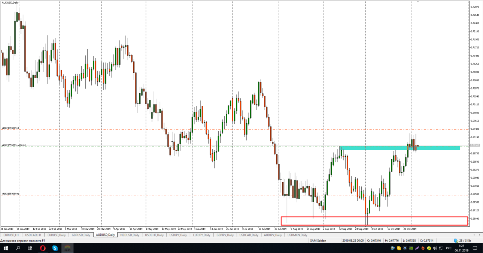Click the #1021959089 sell 0.01 order label
This screenshot has height=253, width=483.
(x=14, y=145)
